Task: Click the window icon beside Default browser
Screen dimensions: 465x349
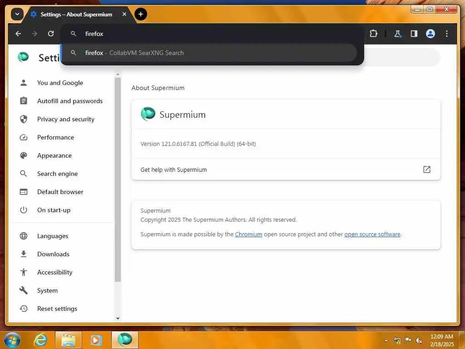Action: [x=24, y=192]
